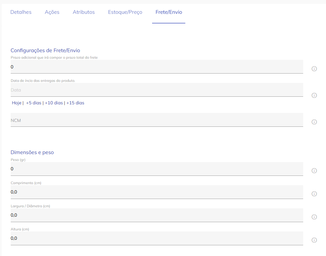Set delivery date to Hoje
Screen dimensions: 326x256
pyautogui.click(x=17, y=103)
